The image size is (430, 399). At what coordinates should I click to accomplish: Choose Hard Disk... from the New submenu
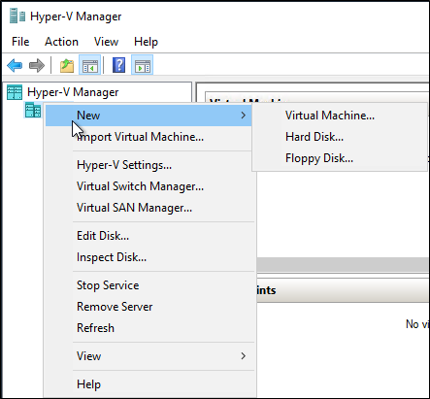pyautogui.click(x=314, y=137)
